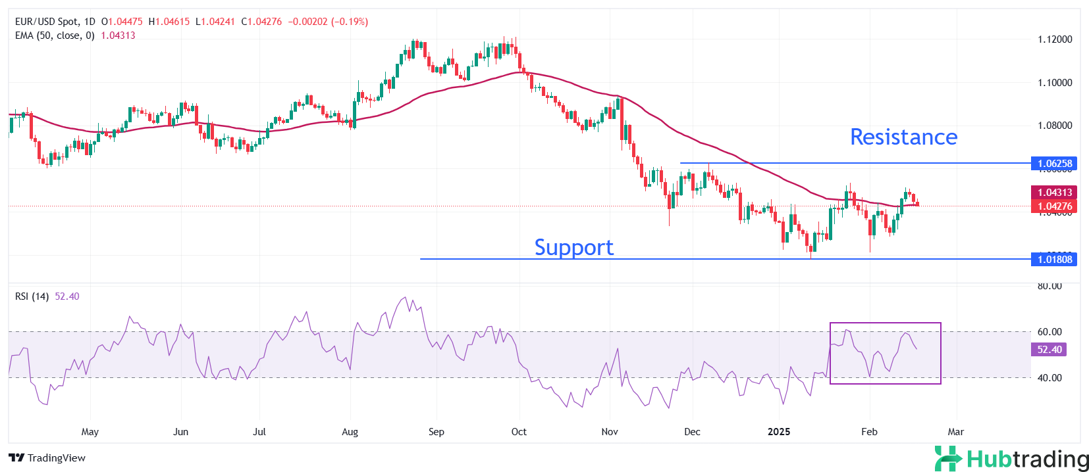
Task: Select the EUR/USD Spot, 1D symbol title
Action: [55, 22]
